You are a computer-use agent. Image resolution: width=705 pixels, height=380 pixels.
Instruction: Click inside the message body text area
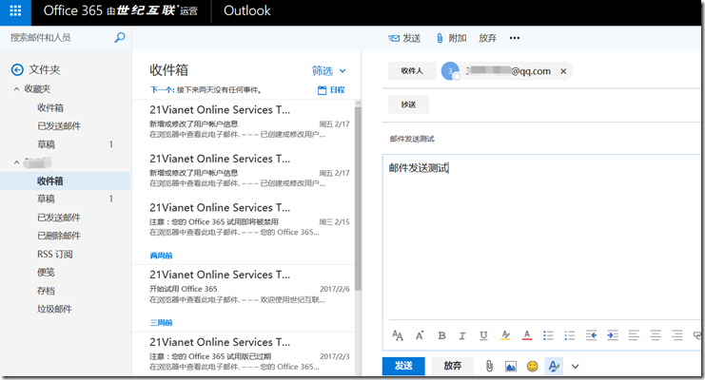tap(541, 238)
